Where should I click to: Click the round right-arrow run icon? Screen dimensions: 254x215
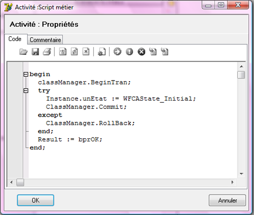[x=117, y=52]
